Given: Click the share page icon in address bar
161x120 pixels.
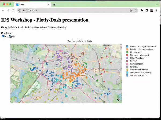Looking at the screenshot, I should click(131, 10).
